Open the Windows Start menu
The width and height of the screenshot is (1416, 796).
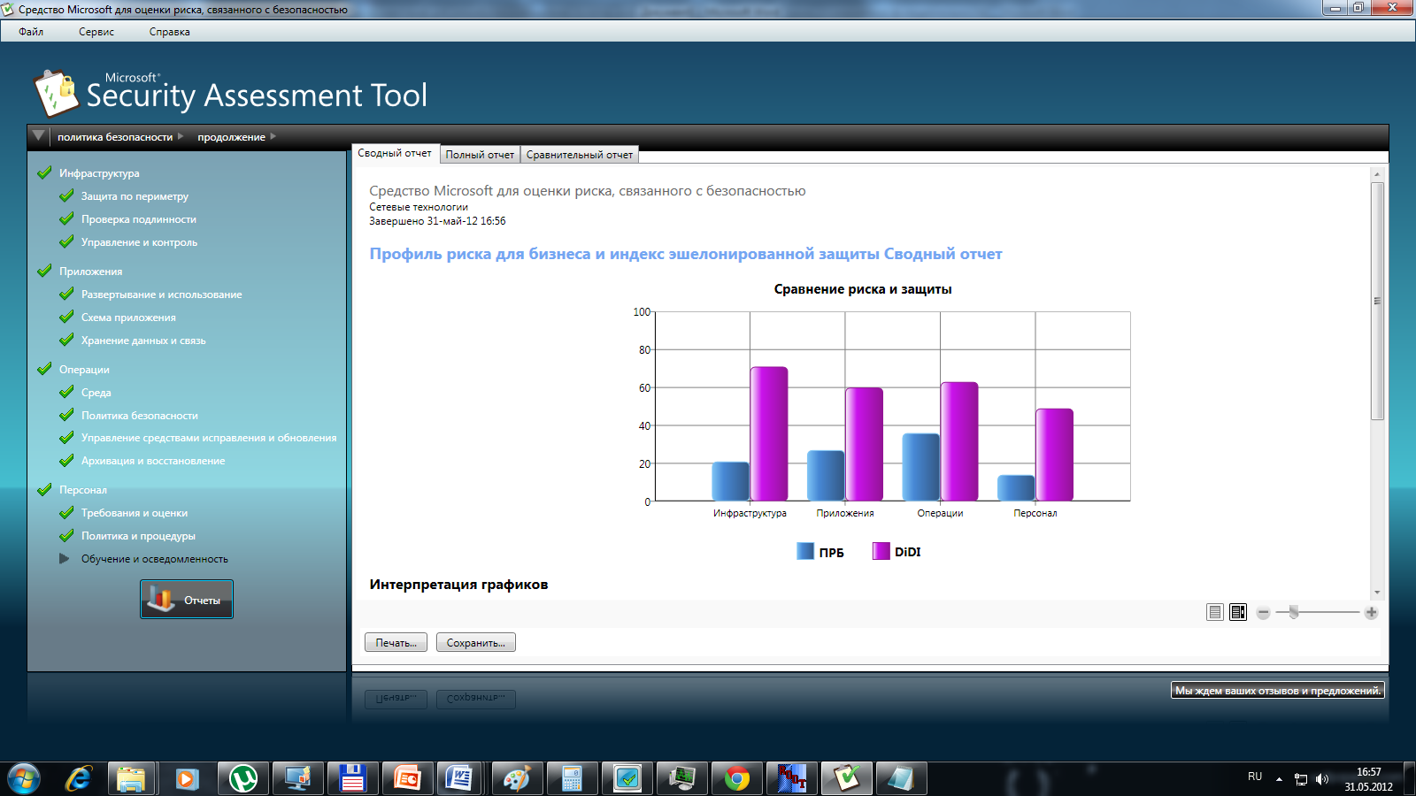point(24,778)
